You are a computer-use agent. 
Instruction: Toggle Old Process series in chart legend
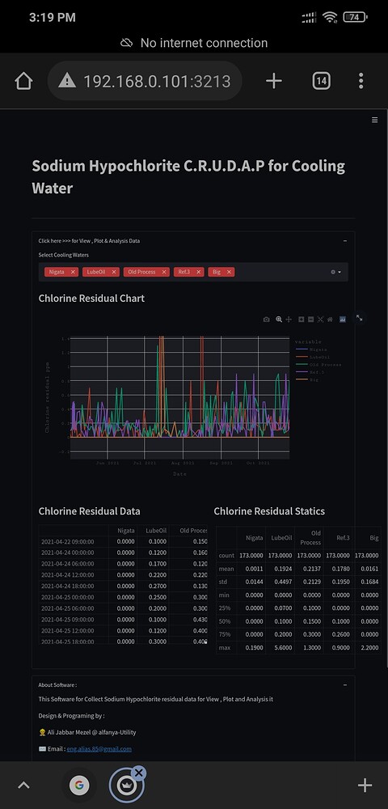tap(318, 364)
